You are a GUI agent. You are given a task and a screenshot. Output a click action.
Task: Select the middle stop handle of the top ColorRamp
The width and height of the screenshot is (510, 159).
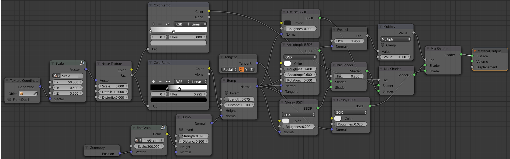pos(174,31)
